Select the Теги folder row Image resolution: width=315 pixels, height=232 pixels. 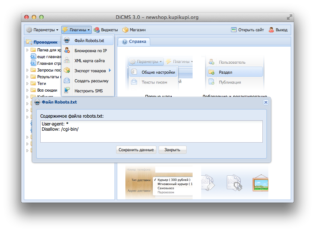pyautogui.click(x=41, y=83)
